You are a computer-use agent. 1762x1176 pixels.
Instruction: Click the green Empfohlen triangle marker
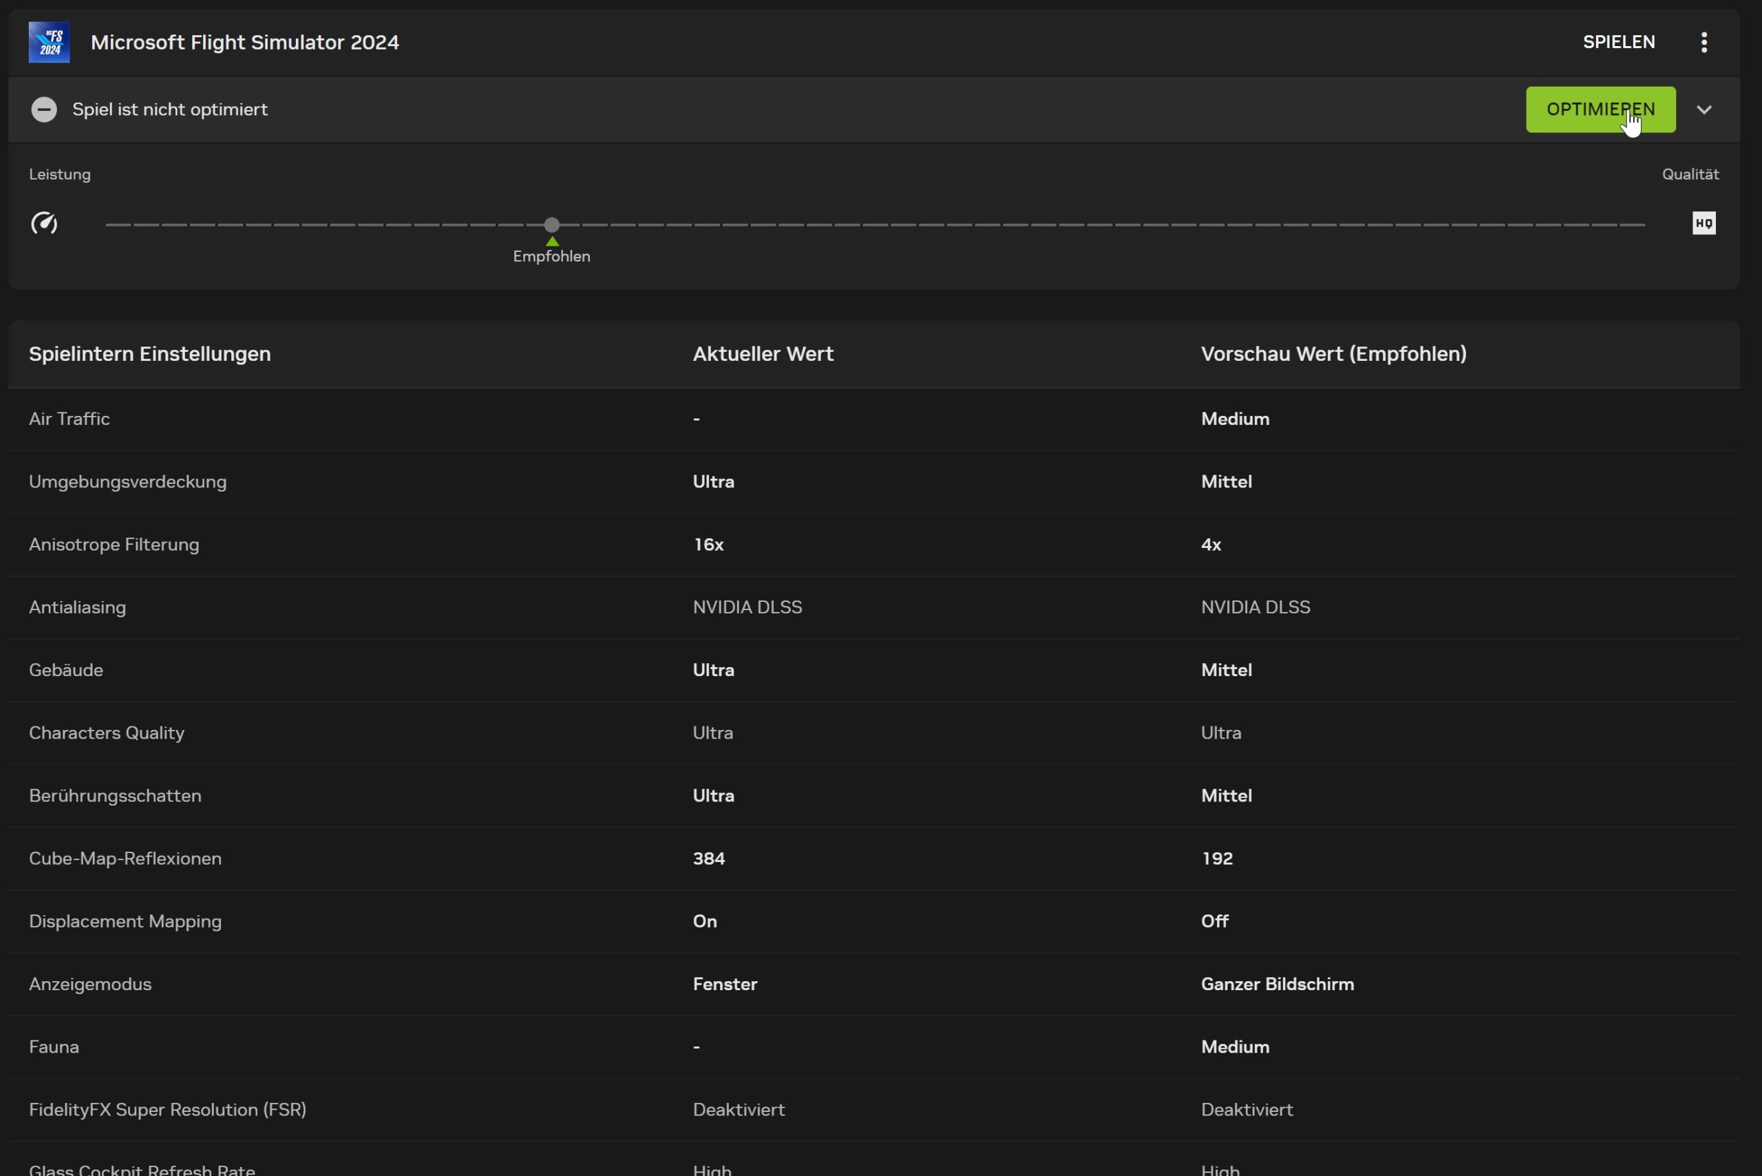(552, 242)
